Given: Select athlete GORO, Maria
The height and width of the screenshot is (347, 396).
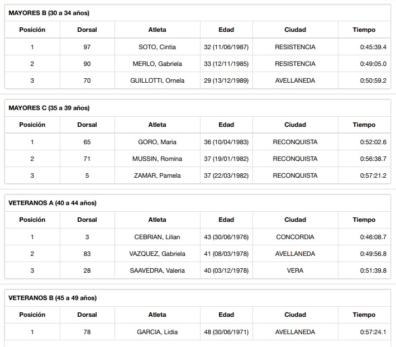Looking at the screenshot, I should [x=157, y=142].
